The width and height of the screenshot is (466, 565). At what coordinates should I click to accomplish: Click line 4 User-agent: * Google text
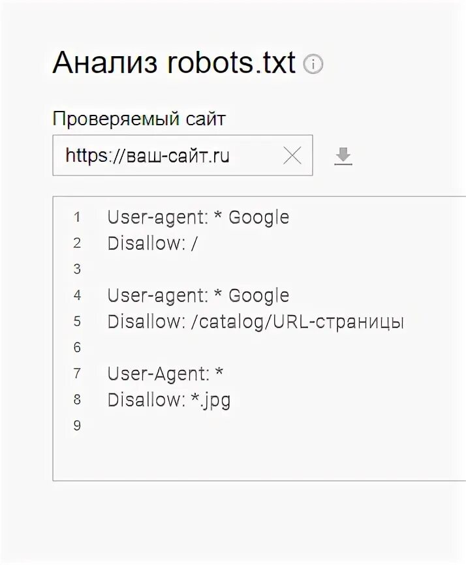tap(198, 296)
